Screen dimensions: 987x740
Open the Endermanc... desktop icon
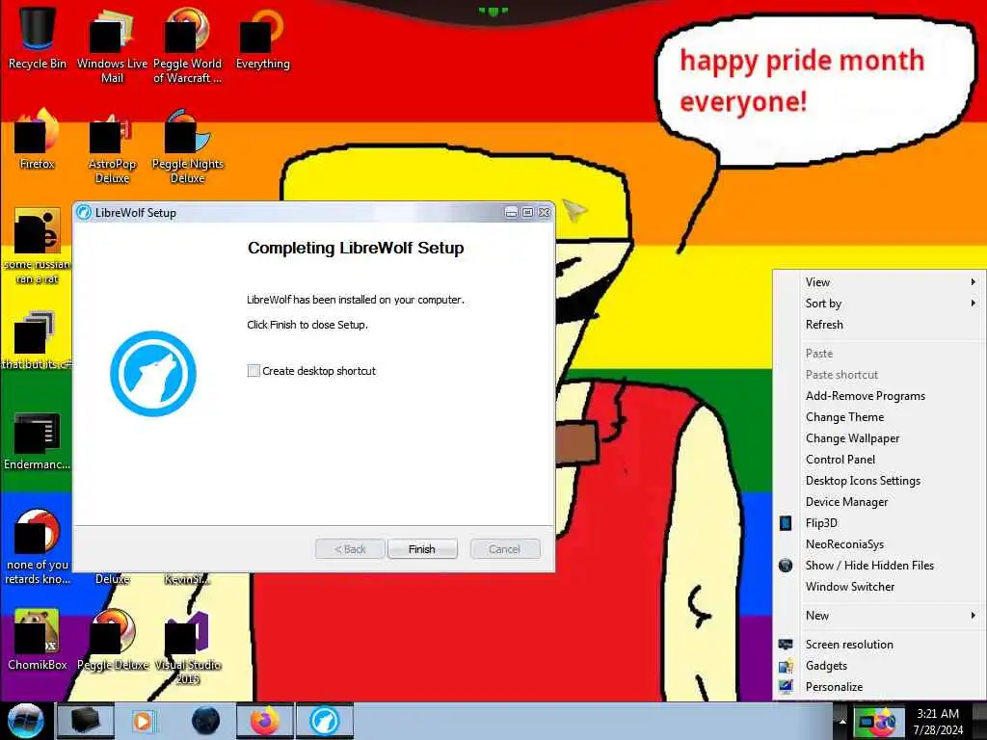pyautogui.click(x=38, y=440)
